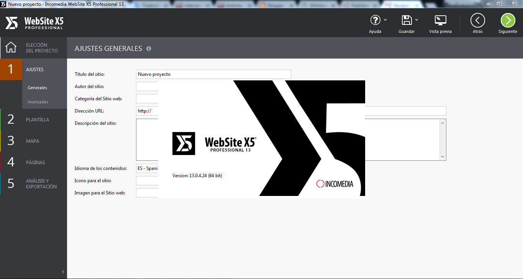The image size is (523, 279).
Task: Save project with Guardar disk icon
Action: point(407,20)
